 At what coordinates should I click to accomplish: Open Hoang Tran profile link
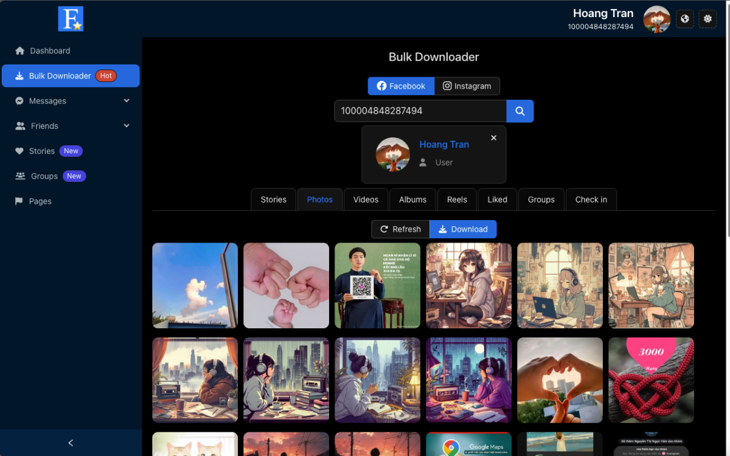[x=444, y=145]
